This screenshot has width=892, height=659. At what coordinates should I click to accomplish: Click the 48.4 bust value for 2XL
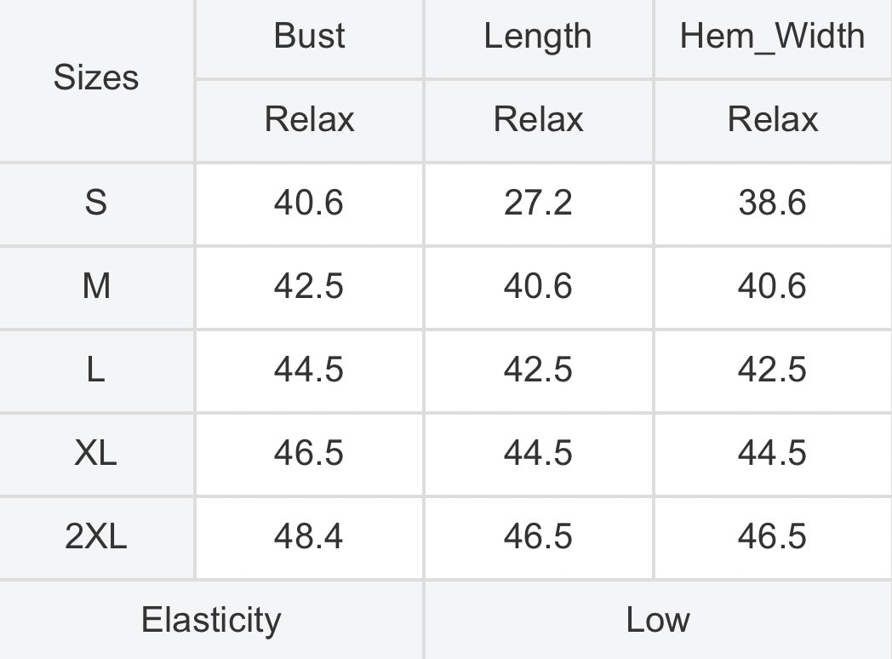[x=310, y=536]
